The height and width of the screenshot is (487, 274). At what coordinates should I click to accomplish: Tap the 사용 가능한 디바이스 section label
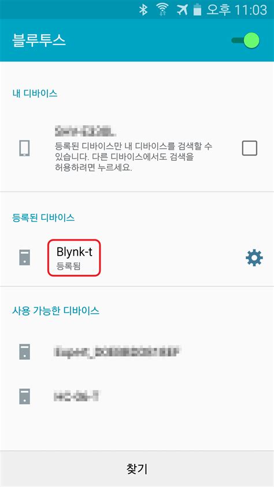[55, 311]
